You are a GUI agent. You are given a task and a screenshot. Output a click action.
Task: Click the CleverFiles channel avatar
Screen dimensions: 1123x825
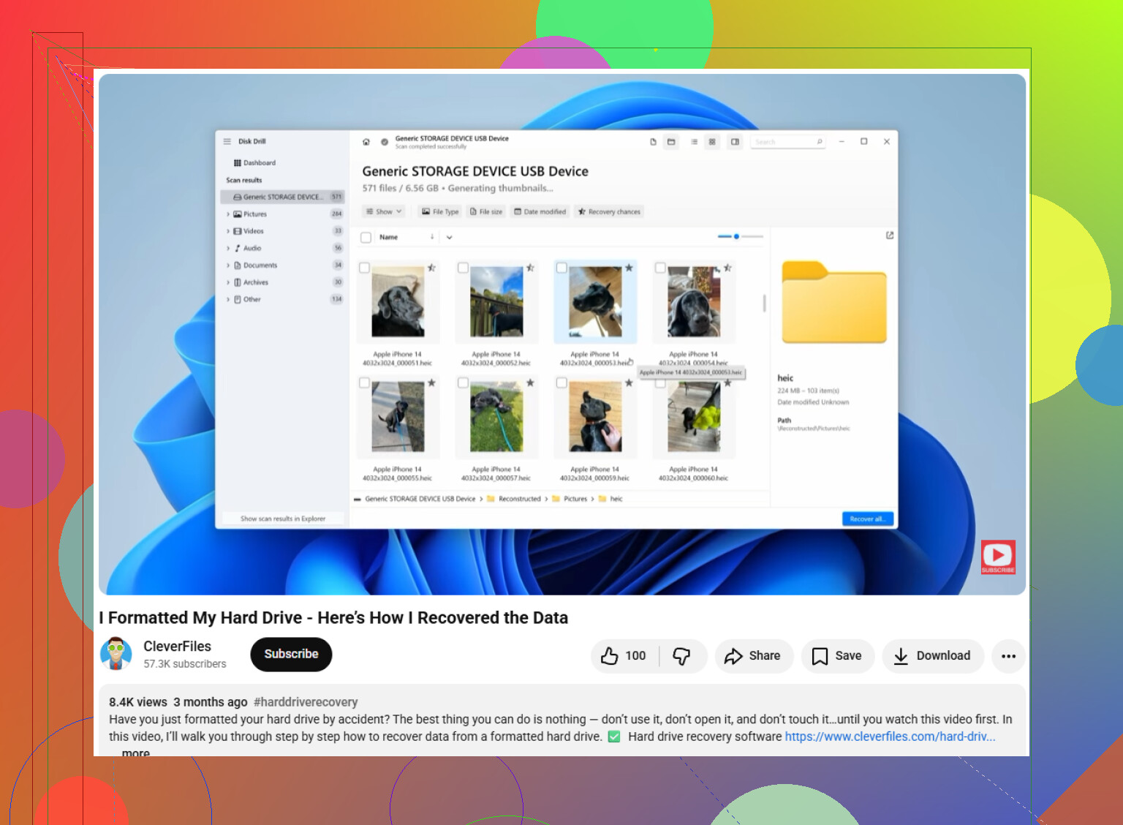[116, 654]
